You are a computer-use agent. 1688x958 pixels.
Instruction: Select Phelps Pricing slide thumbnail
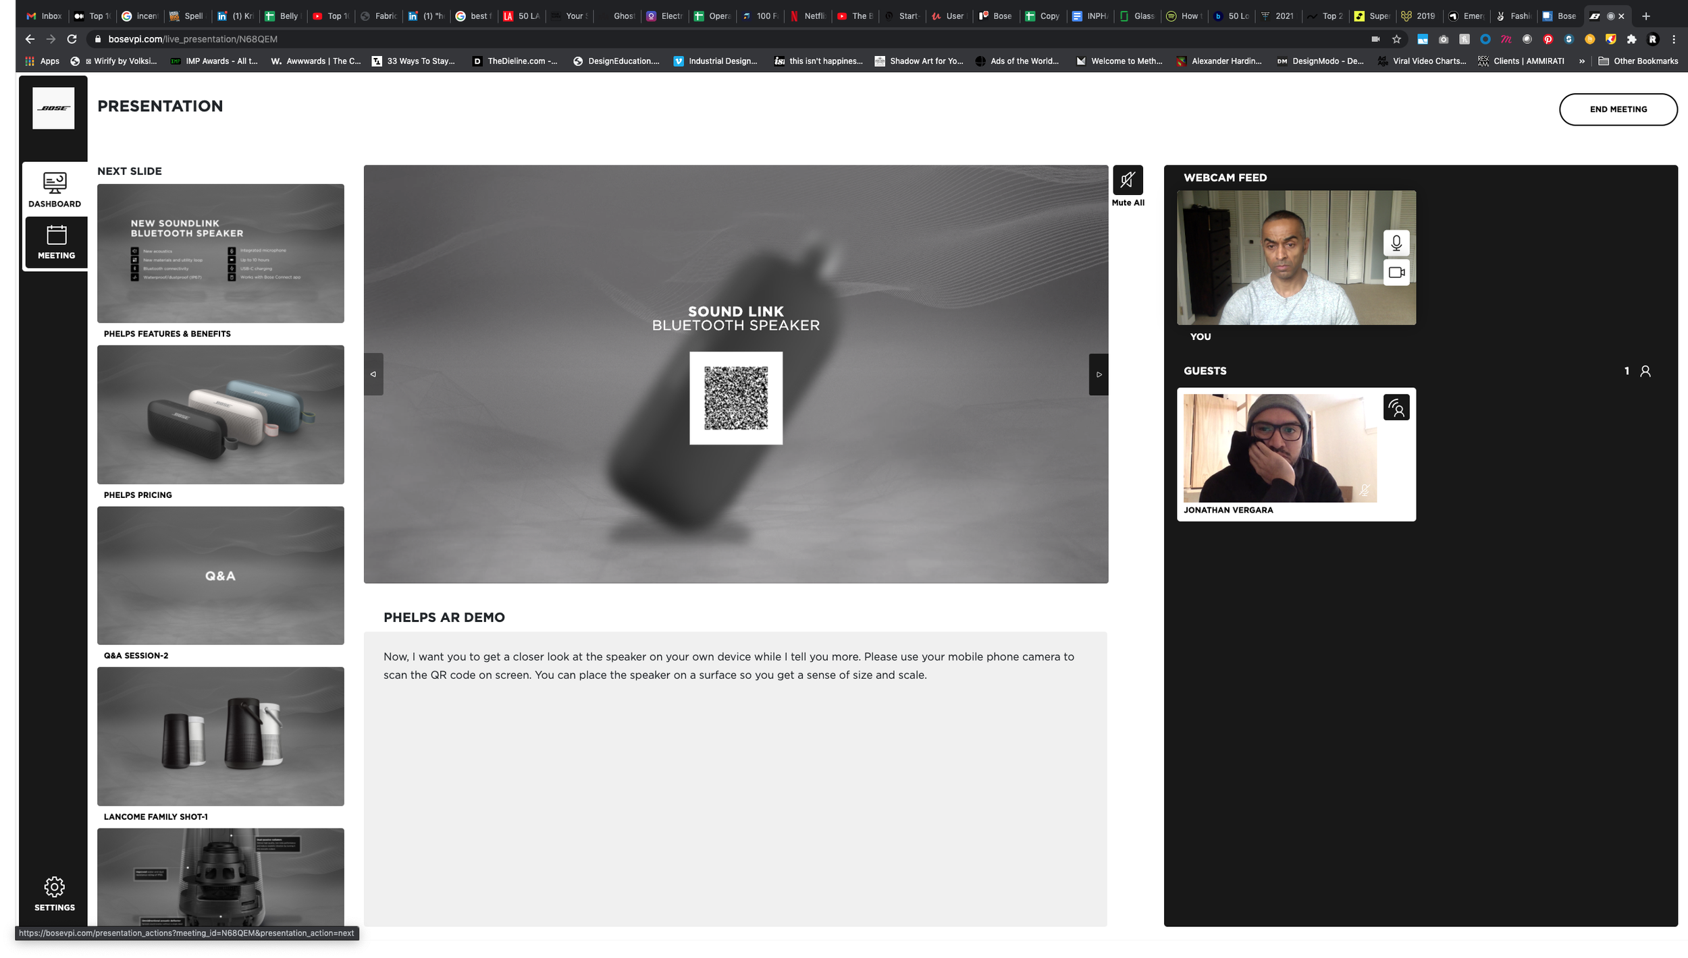(221, 415)
